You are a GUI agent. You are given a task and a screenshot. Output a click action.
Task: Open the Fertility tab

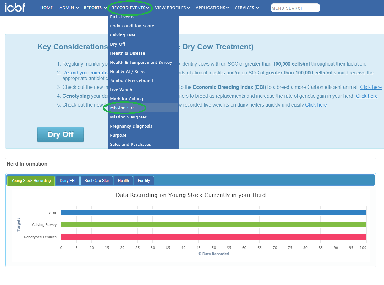144,181
